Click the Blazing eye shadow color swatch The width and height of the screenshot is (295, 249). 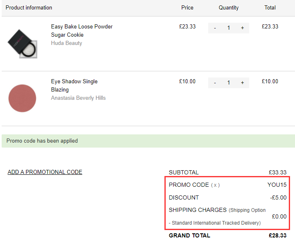(x=22, y=98)
